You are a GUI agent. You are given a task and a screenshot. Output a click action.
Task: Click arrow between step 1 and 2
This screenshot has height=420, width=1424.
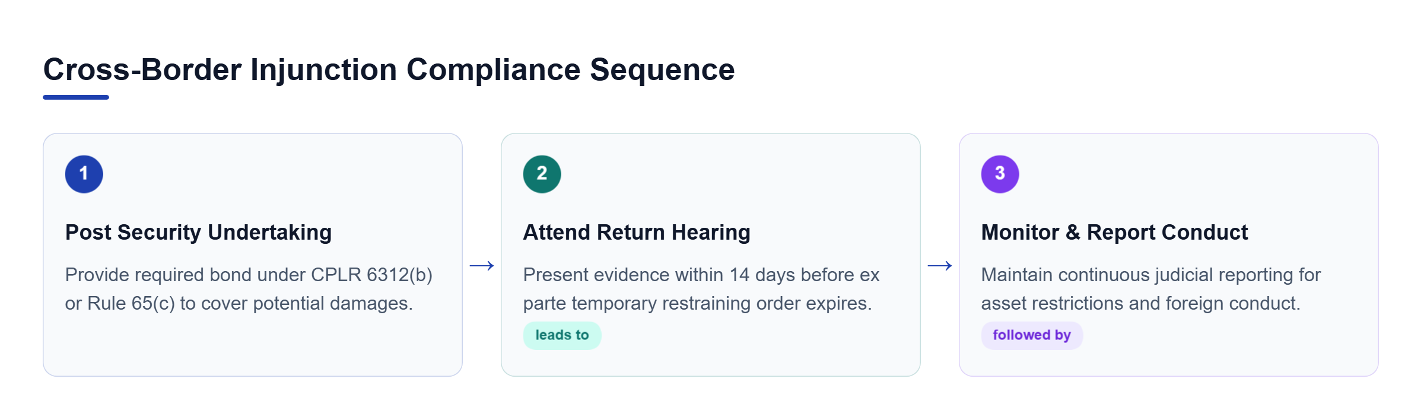[x=482, y=266]
